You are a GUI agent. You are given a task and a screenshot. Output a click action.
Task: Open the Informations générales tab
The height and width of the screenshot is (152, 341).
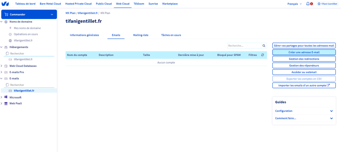click(x=84, y=35)
